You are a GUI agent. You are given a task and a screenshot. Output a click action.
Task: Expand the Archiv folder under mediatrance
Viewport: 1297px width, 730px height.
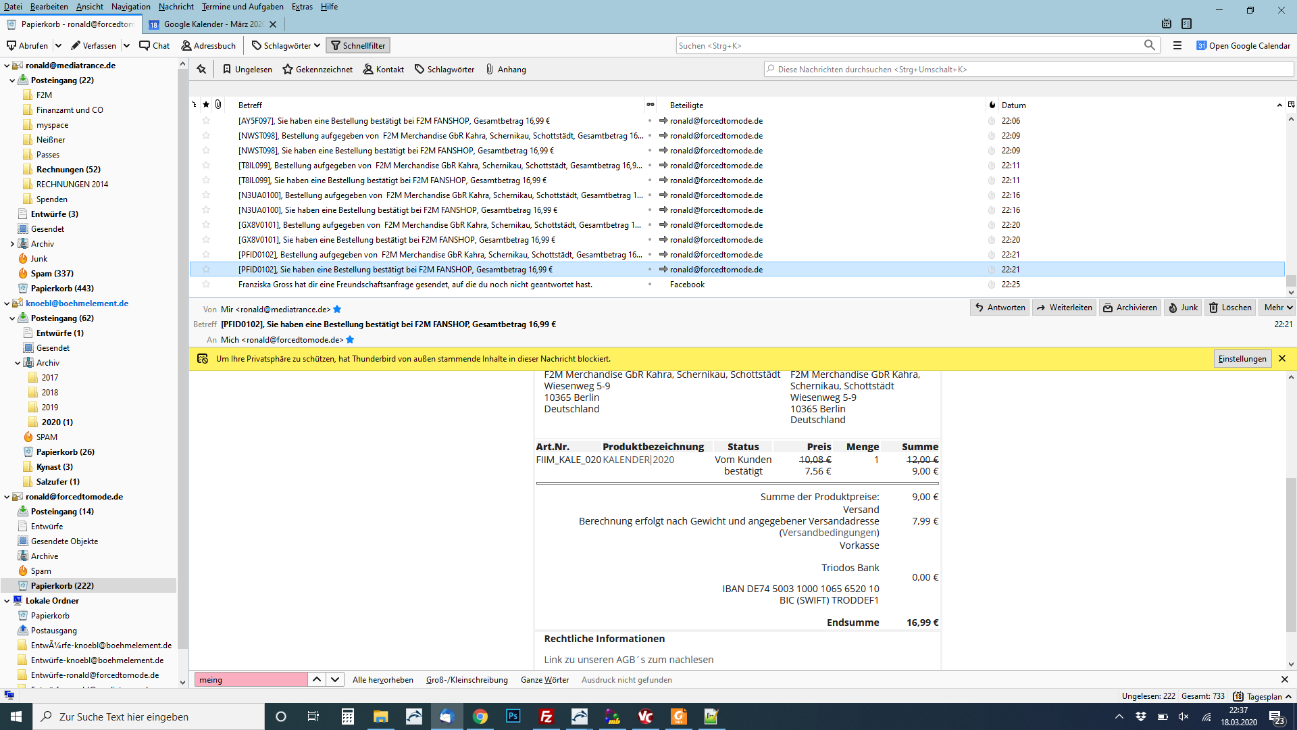(x=12, y=244)
